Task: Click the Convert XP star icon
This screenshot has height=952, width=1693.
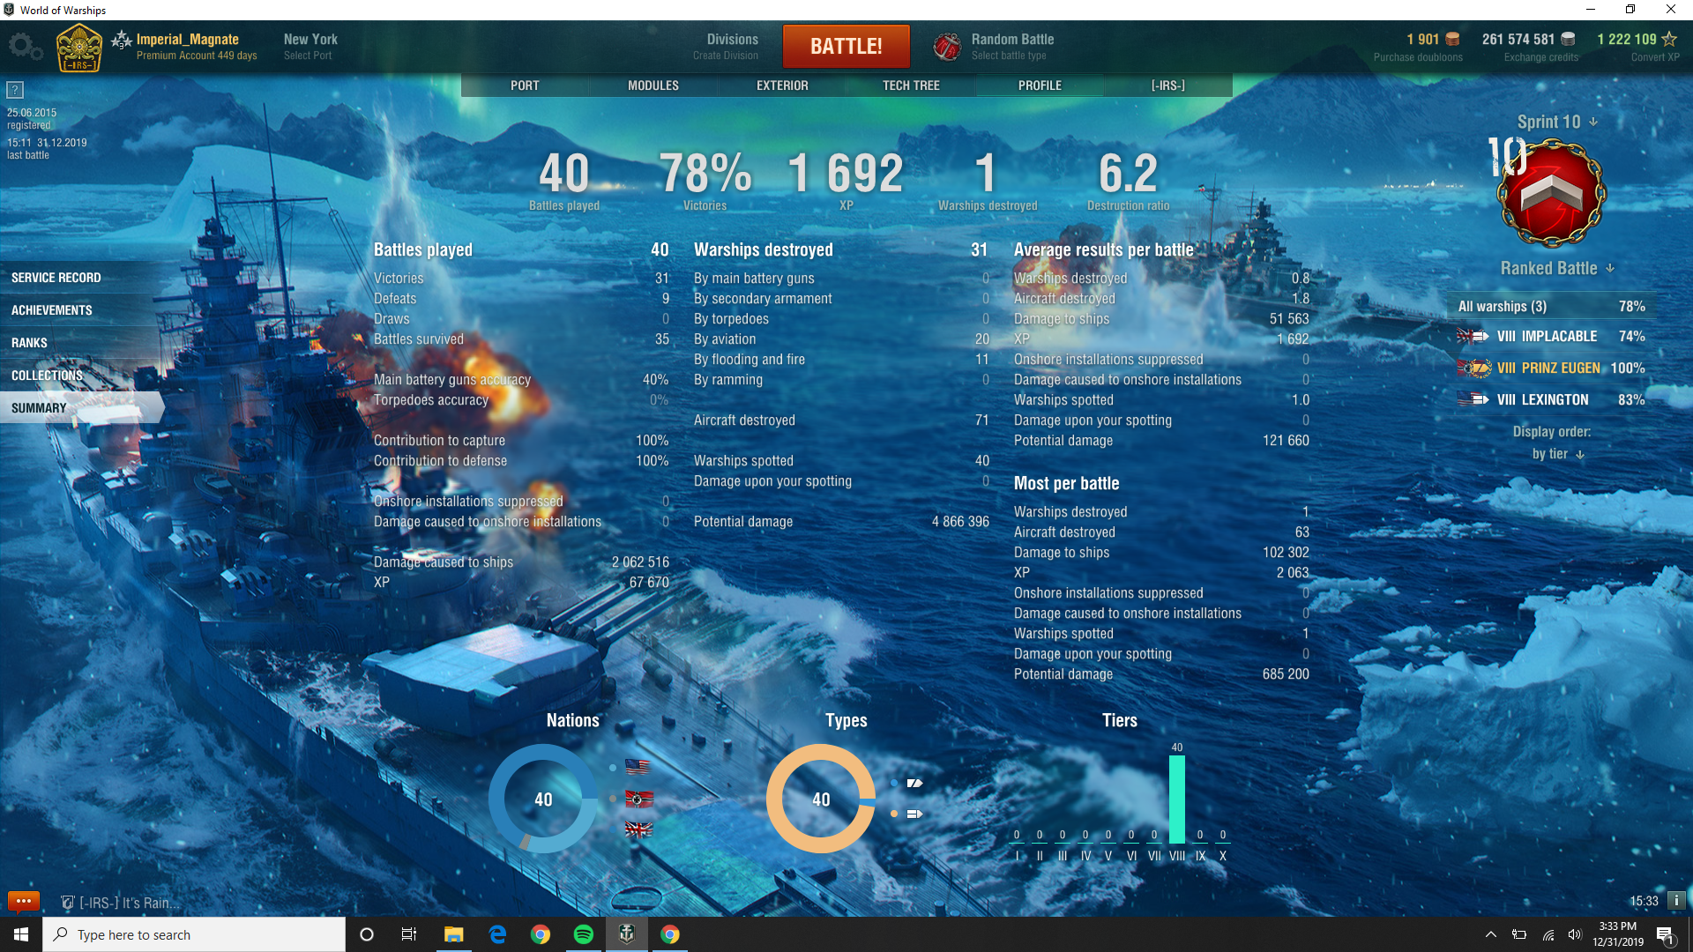Action: 1669,40
